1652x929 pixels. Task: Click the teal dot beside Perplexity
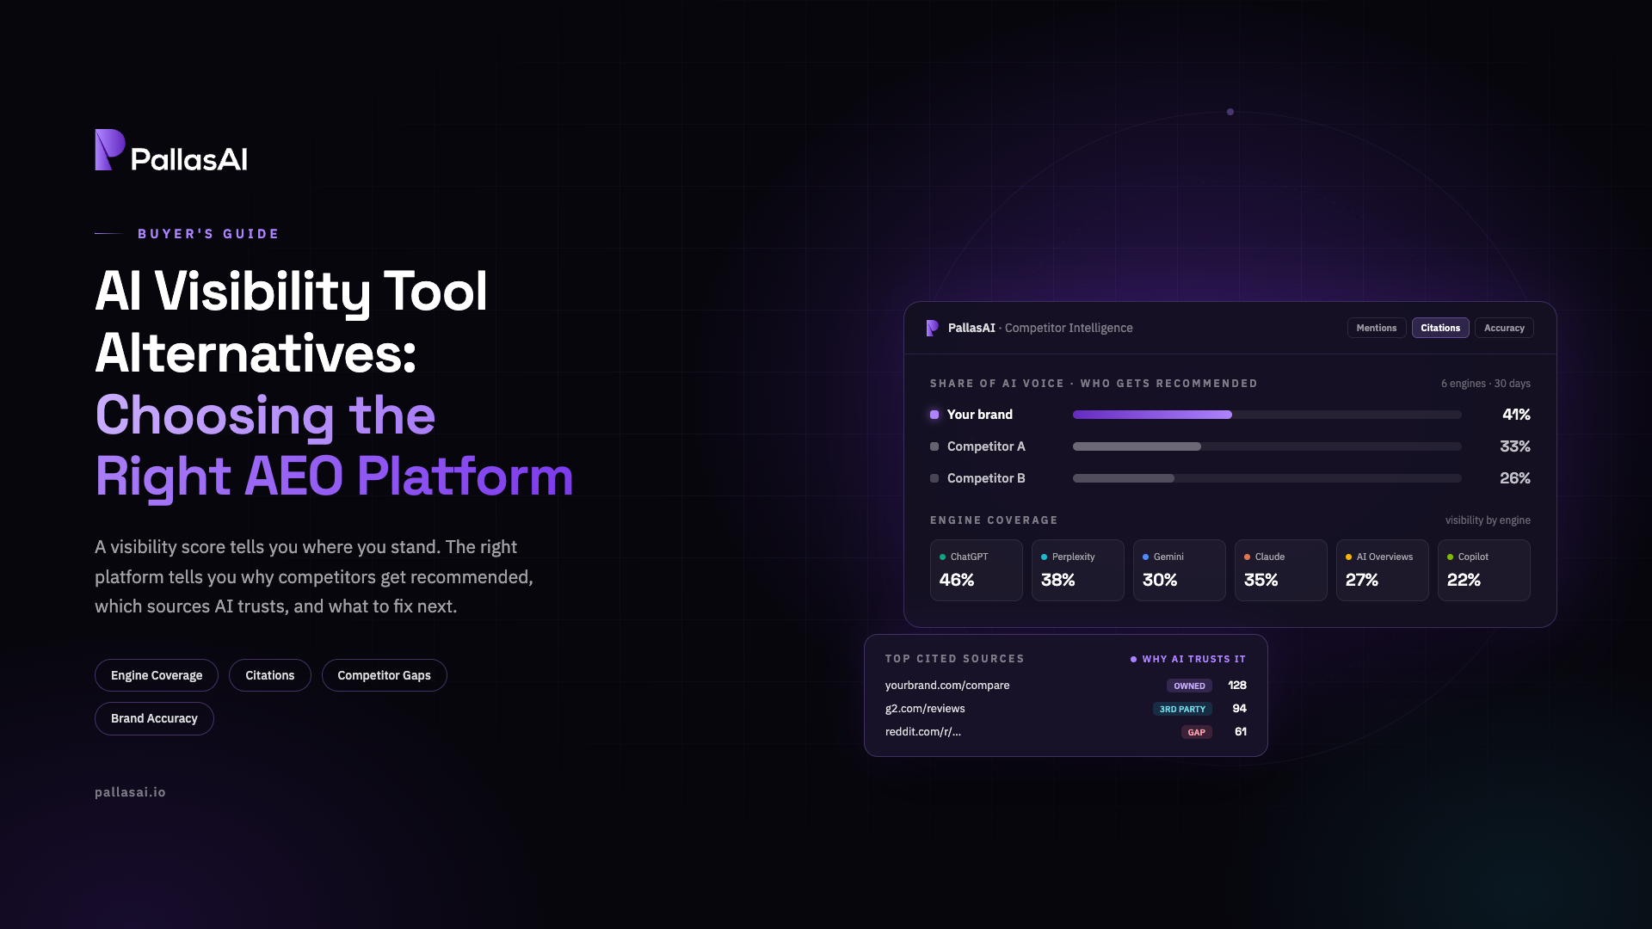[x=1045, y=557]
